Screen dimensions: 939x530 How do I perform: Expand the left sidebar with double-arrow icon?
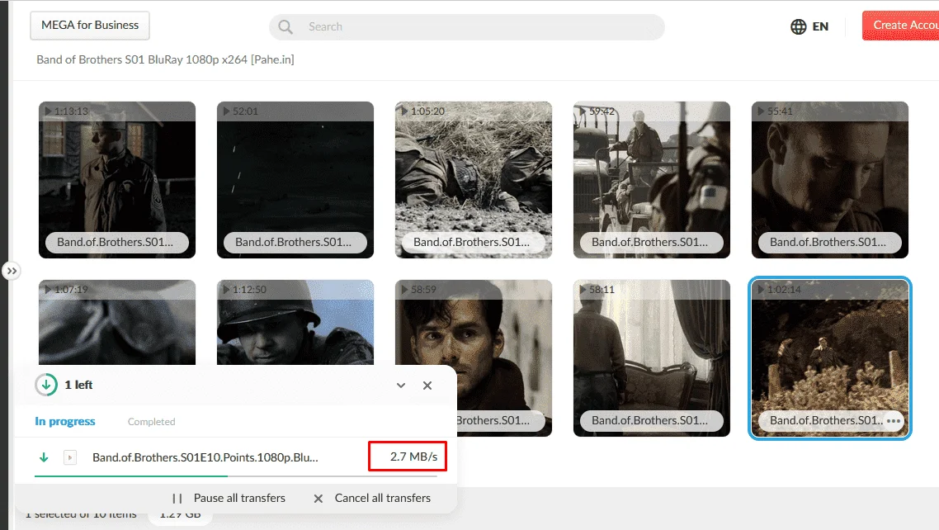pos(12,271)
